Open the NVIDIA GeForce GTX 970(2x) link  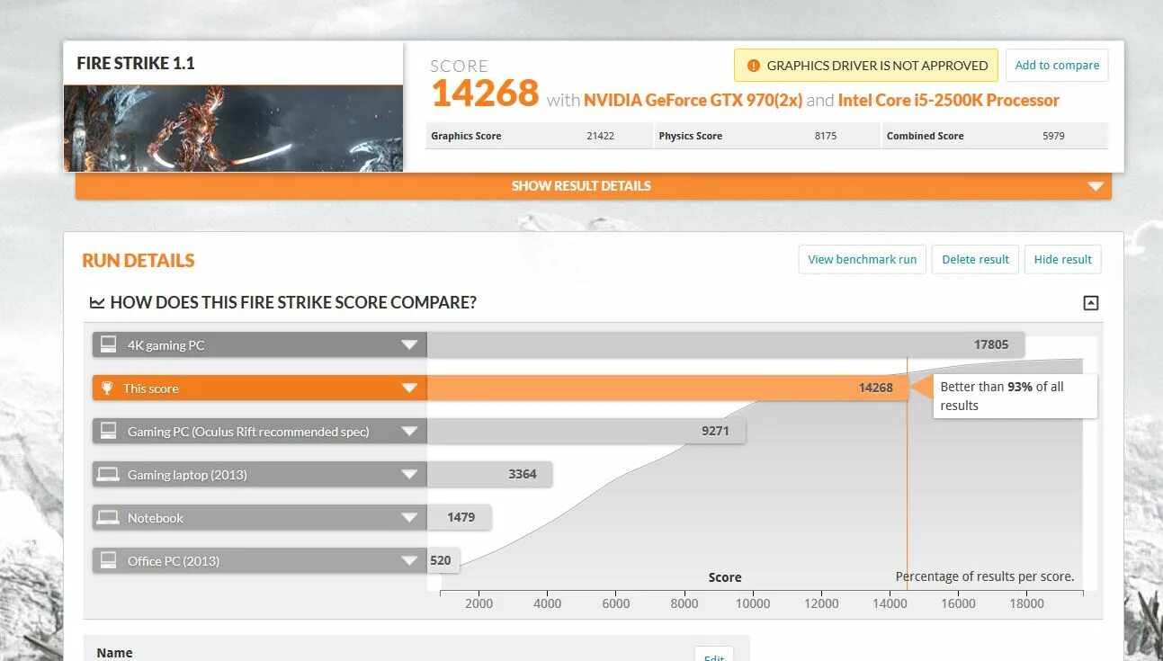(x=693, y=100)
